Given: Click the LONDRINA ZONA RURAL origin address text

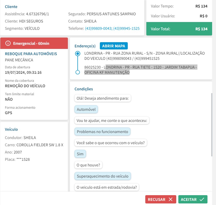Looking at the screenshot, I should pyautogui.click(x=145, y=56).
